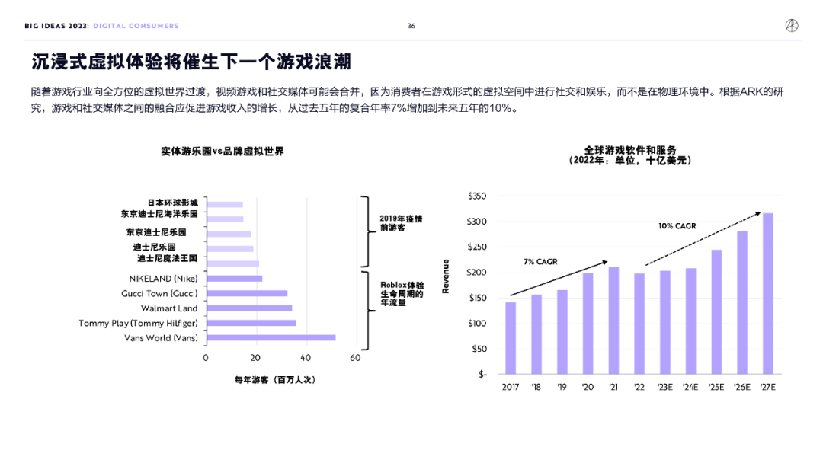Click the '22 revenue bar
The image size is (823, 463).
(639, 324)
